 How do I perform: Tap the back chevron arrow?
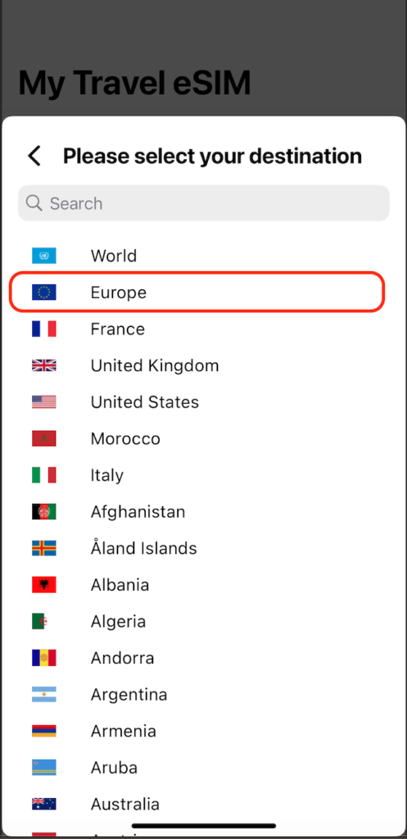[34, 156]
